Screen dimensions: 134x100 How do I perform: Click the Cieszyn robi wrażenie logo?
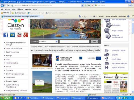coord(16,24)
